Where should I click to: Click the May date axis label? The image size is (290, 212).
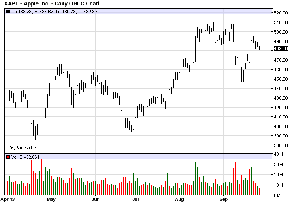click(x=51, y=200)
